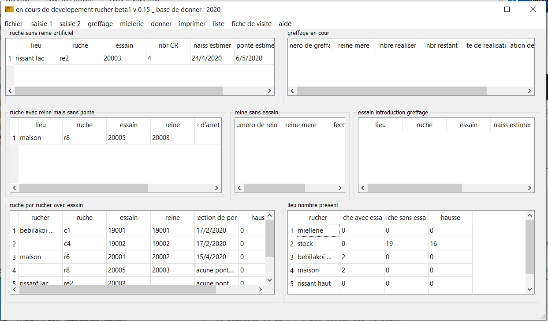
Task: Click the 'nbr CR' column header
Action: [x=168, y=45]
